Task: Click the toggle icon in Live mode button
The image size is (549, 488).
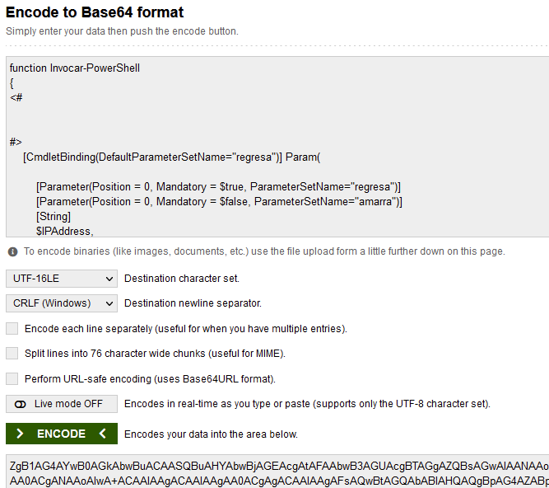Action: [21, 404]
